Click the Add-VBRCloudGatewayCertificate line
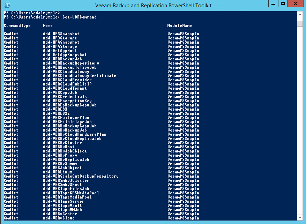This screenshot has width=306, height=224. point(80,76)
